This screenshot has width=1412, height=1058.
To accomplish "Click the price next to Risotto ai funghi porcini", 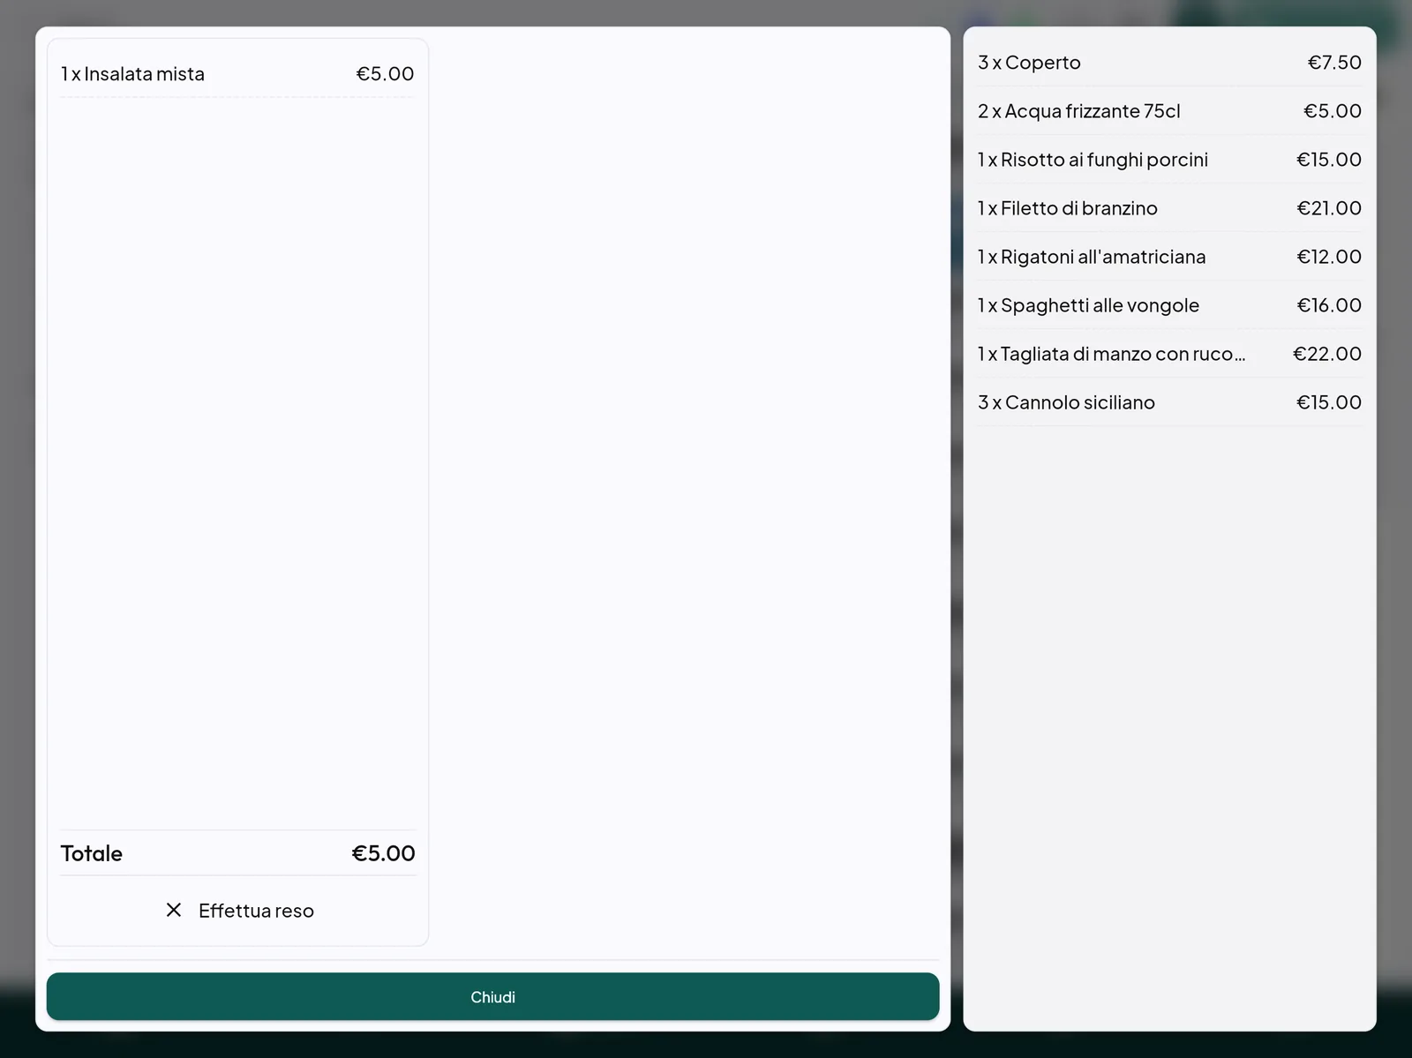I will click(x=1329, y=160).
